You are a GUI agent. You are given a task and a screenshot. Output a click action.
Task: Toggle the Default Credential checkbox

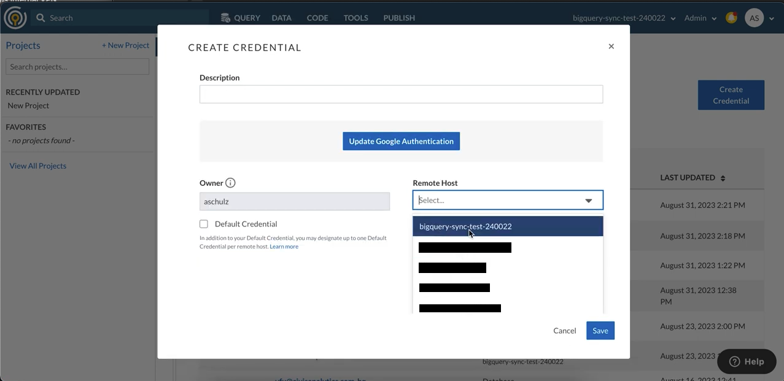click(204, 224)
